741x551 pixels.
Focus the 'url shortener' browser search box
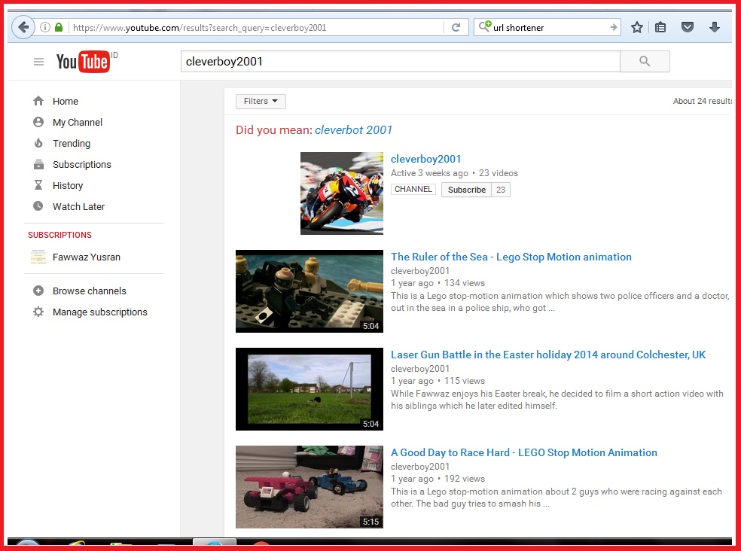[x=548, y=27]
